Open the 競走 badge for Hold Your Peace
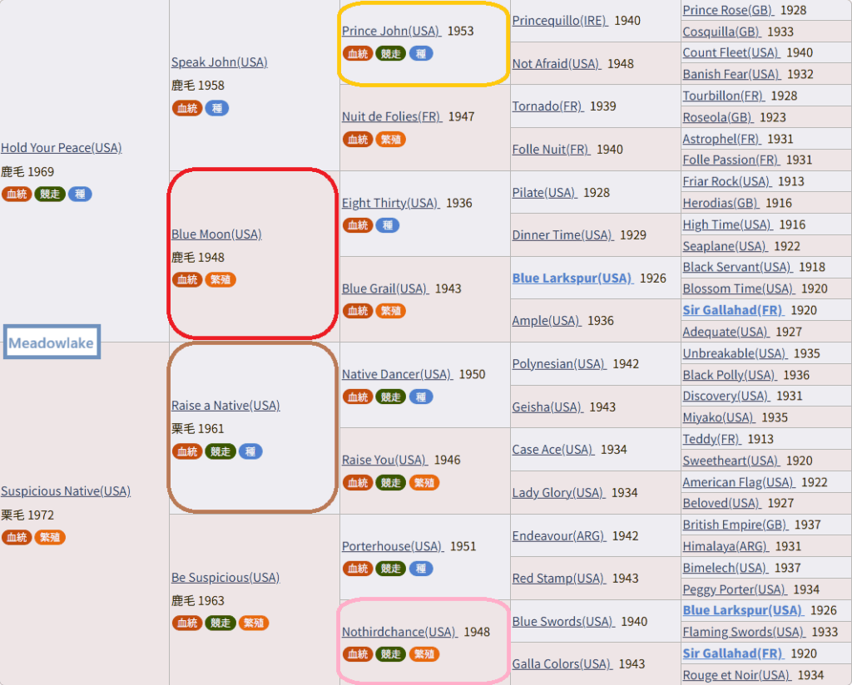Image resolution: width=852 pixels, height=685 pixels. click(50, 195)
